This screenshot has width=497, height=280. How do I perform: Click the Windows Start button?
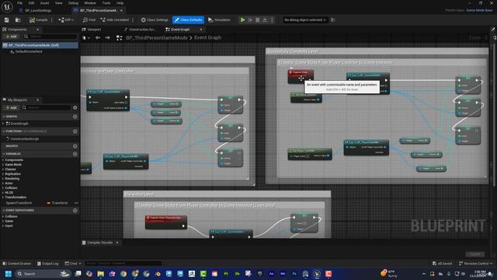point(9,274)
